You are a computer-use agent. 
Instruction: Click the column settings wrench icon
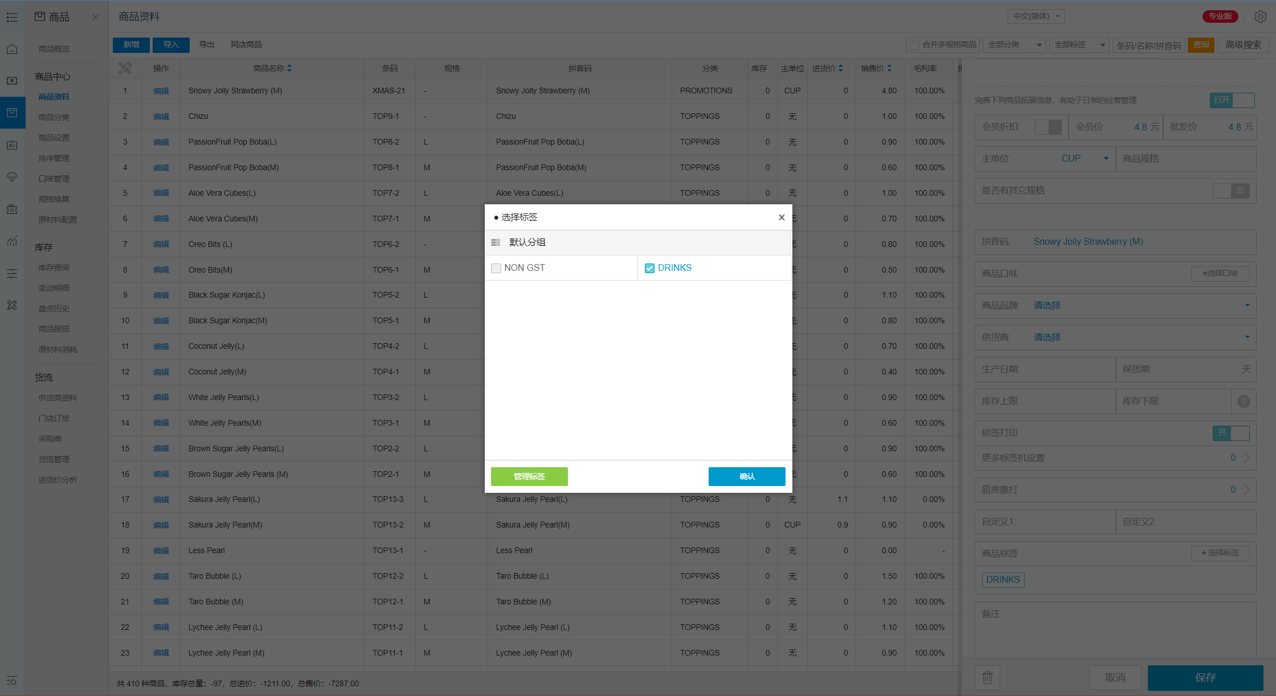pyautogui.click(x=125, y=68)
